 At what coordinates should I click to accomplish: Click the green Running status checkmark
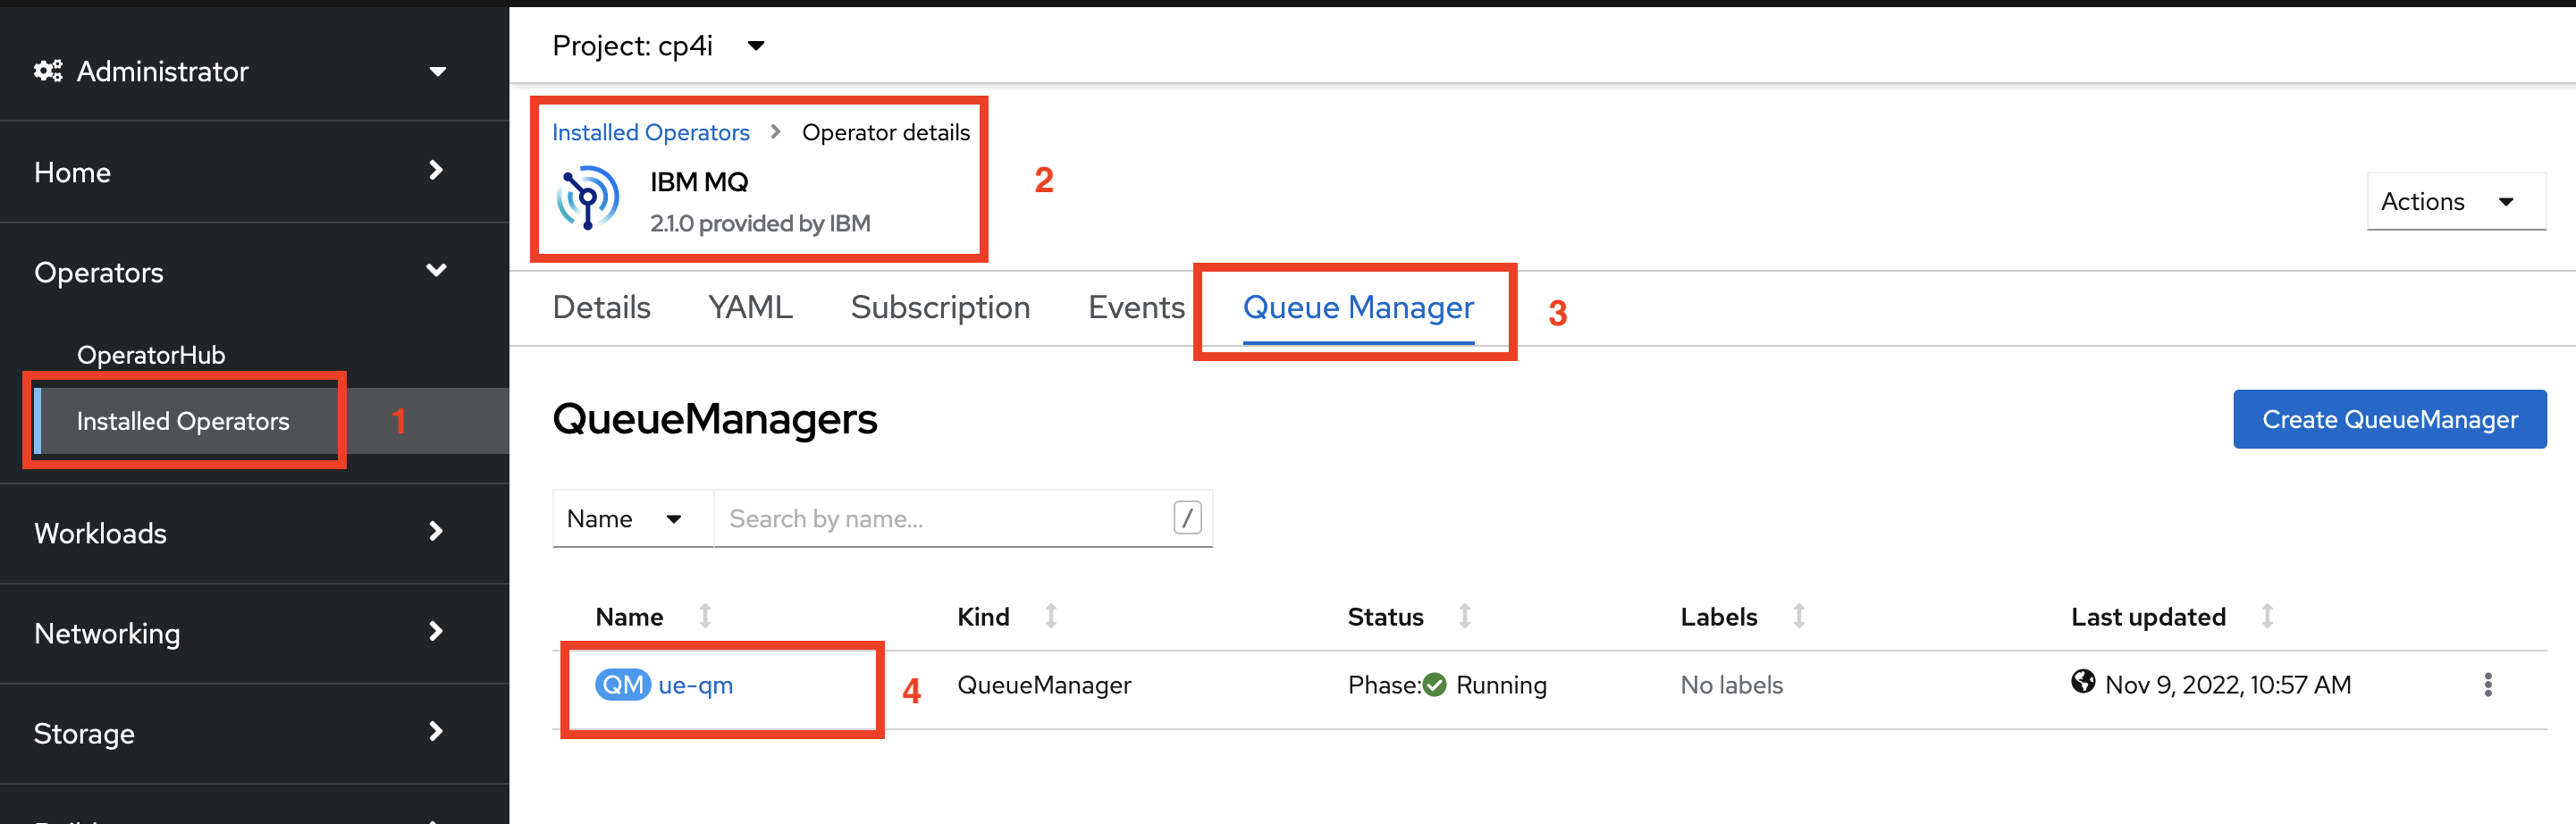(1434, 685)
